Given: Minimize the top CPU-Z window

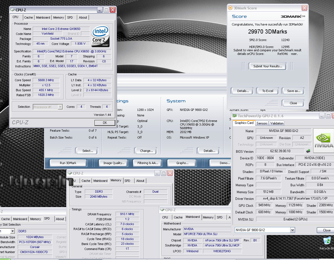Looking at the screenshot, I should (100, 10).
